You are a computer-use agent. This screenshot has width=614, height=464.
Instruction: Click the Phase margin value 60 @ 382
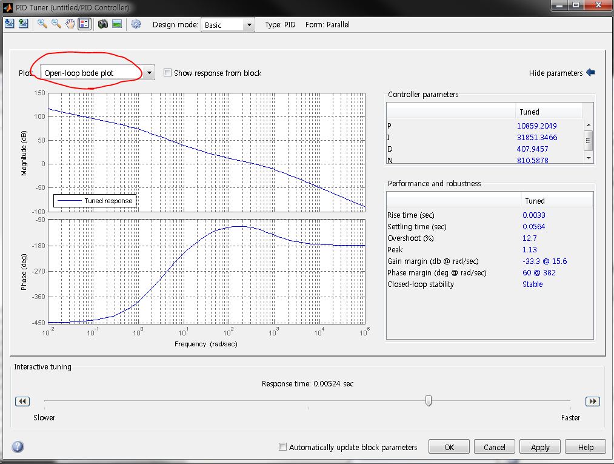pyautogui.click(x=539, y=273)
